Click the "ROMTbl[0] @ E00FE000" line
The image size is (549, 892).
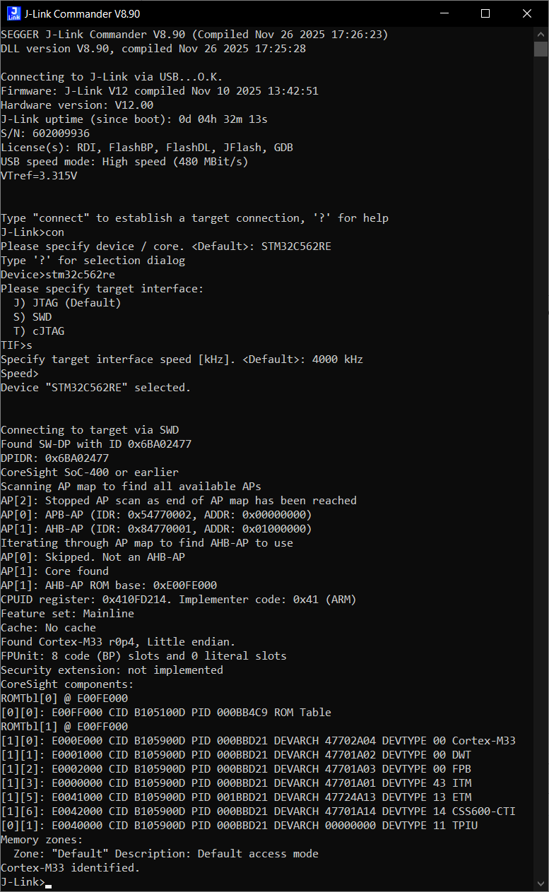click(x=64, y=698)
